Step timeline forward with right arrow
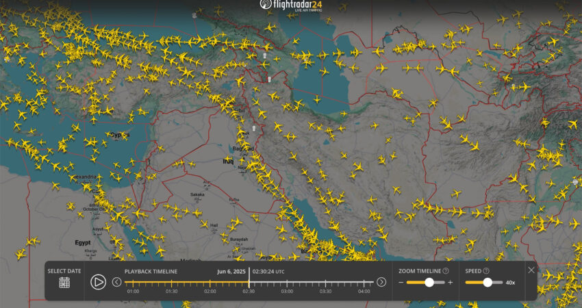 tap(381, 282)
